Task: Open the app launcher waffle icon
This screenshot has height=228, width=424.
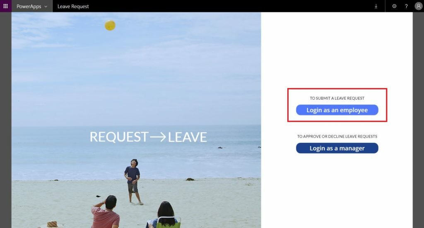Action: click(x=5, y=6)
